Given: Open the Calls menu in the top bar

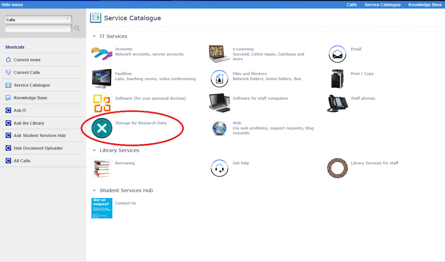Looking at the screenshot, I should (x=351, y=4).
